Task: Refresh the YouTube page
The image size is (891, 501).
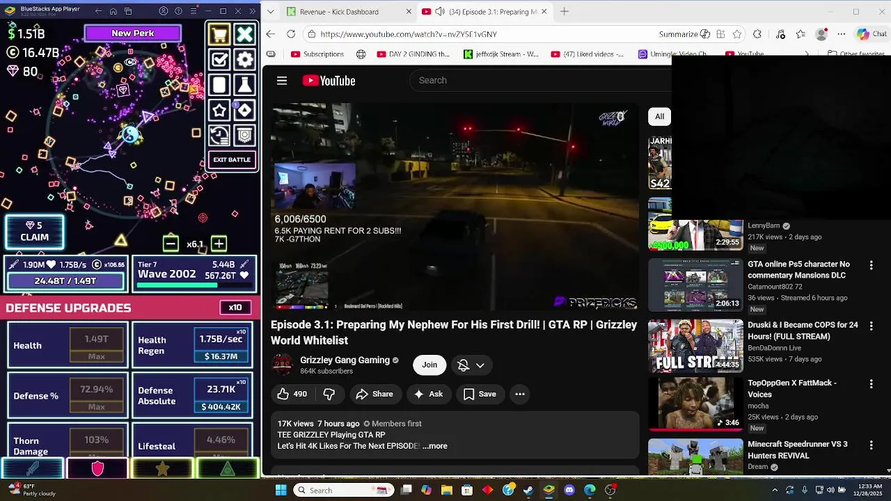Action: click(x=291, y=34)
